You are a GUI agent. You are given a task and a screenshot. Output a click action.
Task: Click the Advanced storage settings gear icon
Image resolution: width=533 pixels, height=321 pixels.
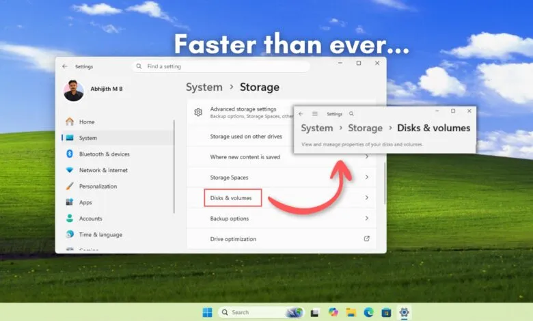[x=198, y=112]
